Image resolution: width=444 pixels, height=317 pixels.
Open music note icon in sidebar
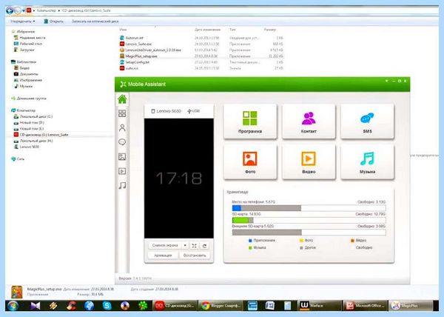coord(122,186)
